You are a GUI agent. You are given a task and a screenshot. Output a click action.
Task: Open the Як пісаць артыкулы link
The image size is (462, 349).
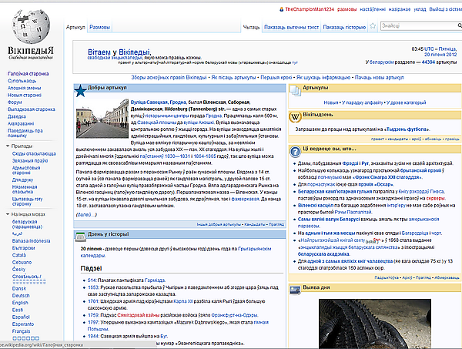[x=233, y=78]
